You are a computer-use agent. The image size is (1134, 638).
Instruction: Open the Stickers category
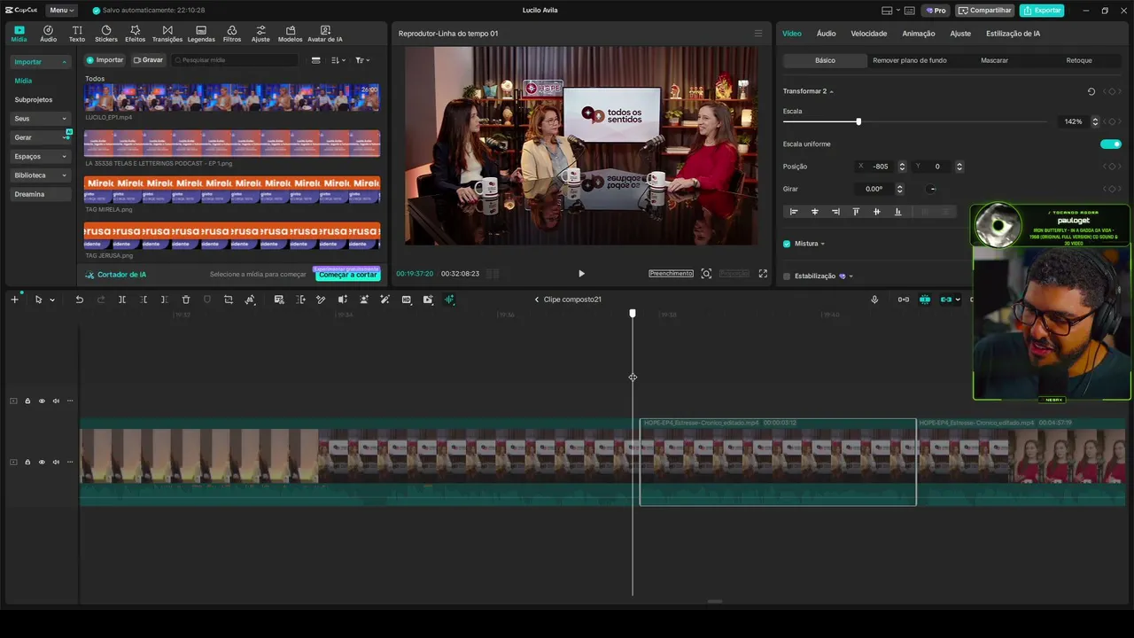click(x=106, y=34)
